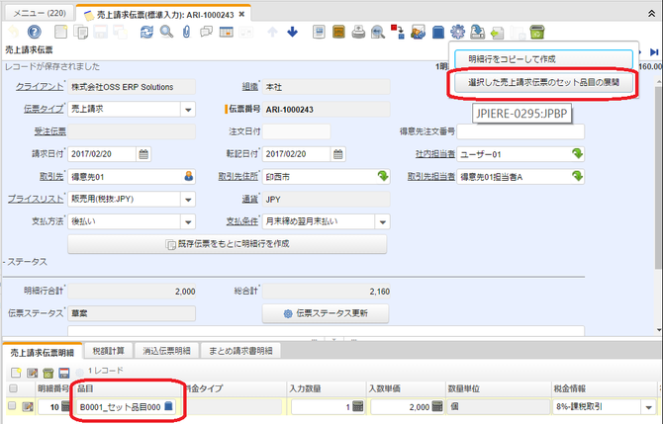Open the Report icon in toolbar

click(319, 32)
